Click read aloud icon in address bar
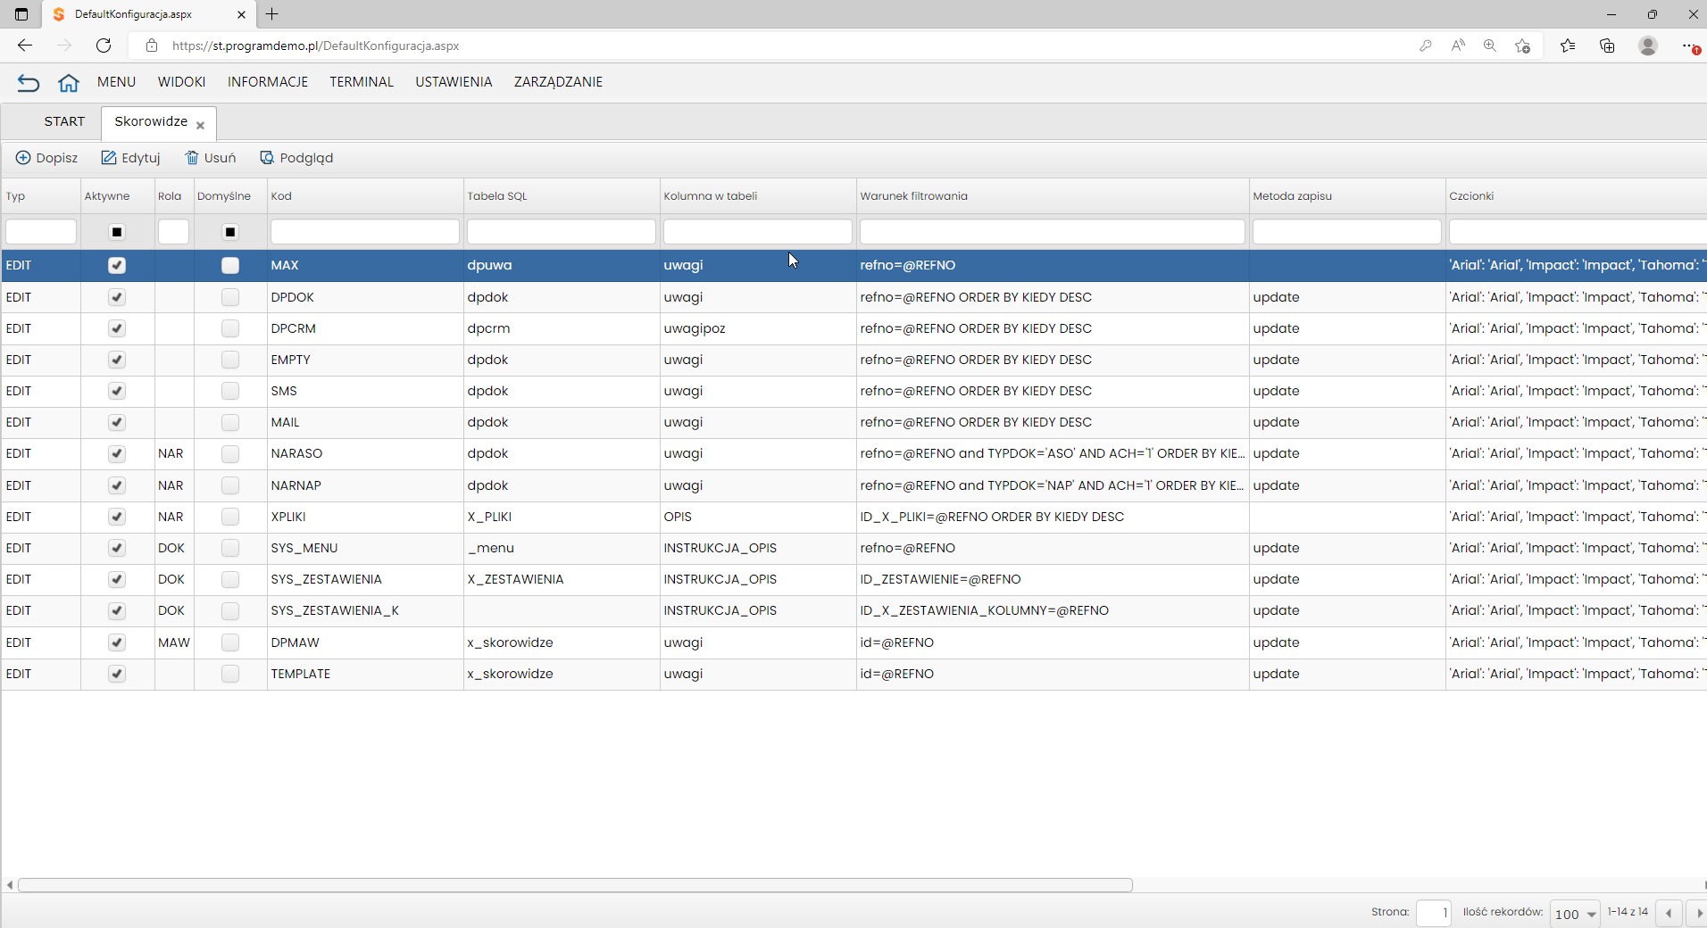 click(1458, 46)
